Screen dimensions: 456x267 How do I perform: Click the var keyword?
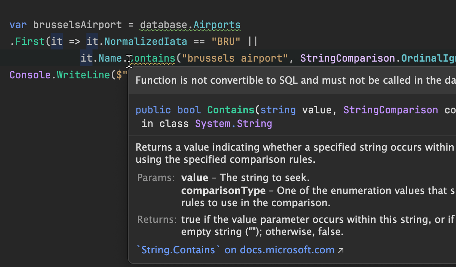tap(18, 25)
